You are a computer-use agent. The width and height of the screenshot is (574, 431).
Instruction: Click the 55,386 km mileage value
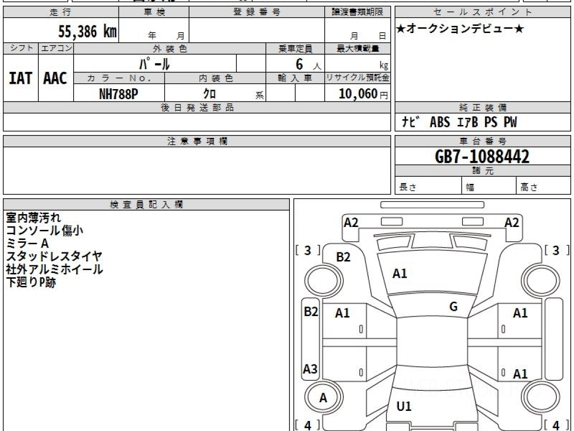pos(88,31)
